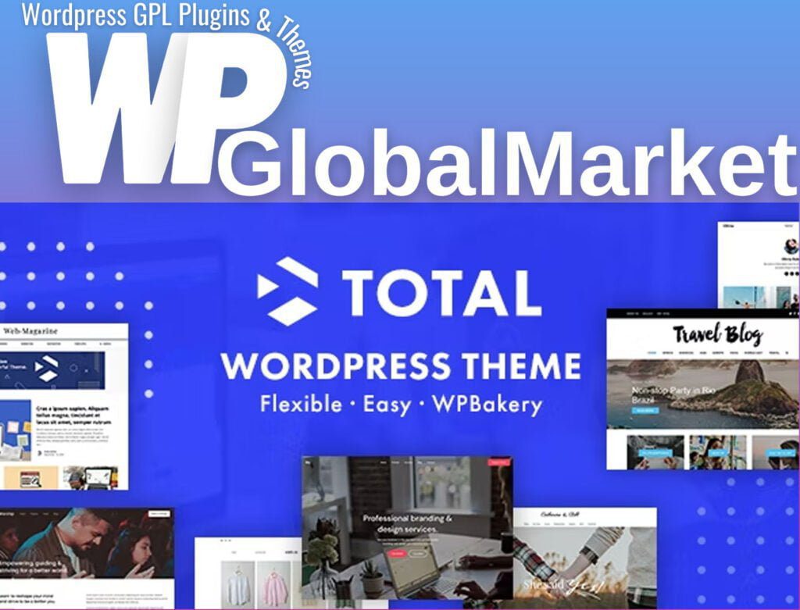The image size is (800, 610).
Task: Click the Total logo inside Web-Magazine demo
Action: pos(46,369)
